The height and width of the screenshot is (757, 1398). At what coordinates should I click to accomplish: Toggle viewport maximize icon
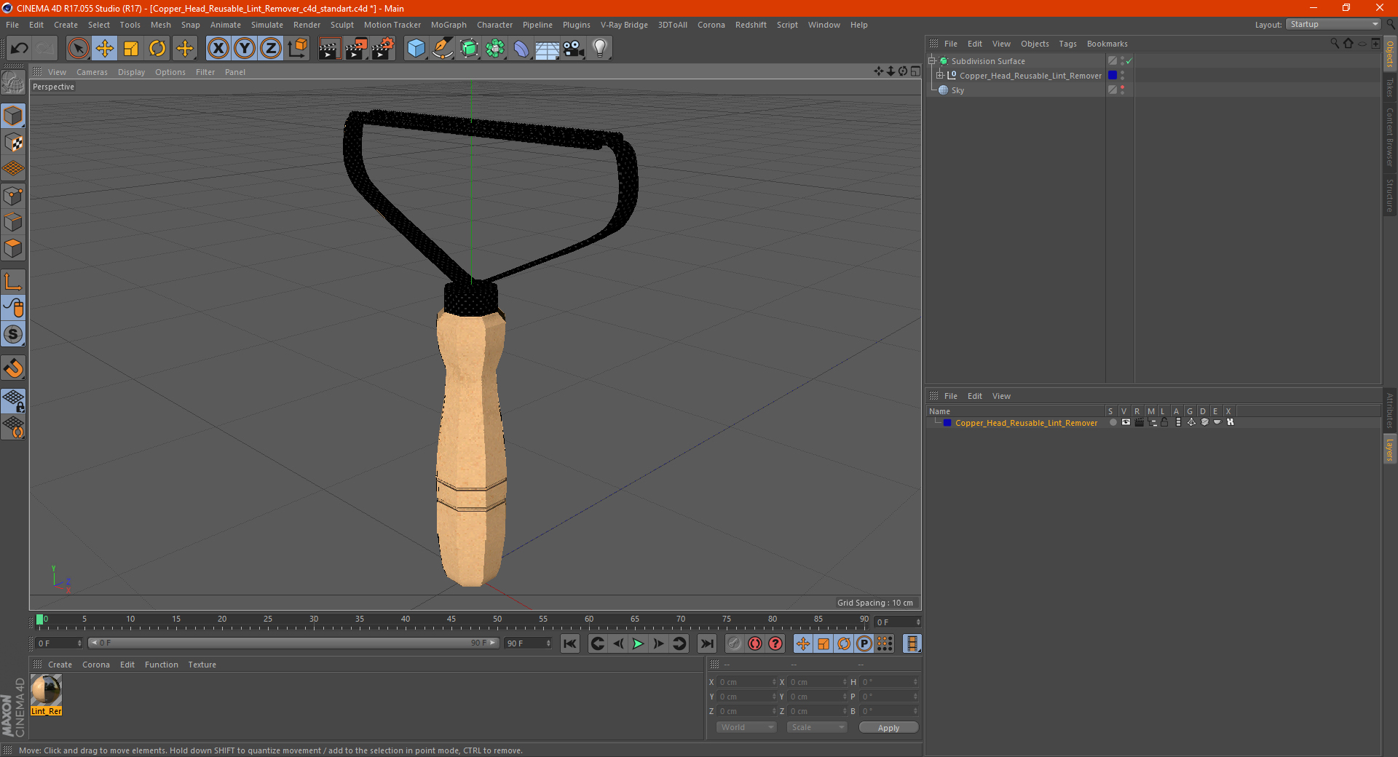(915, 71)
